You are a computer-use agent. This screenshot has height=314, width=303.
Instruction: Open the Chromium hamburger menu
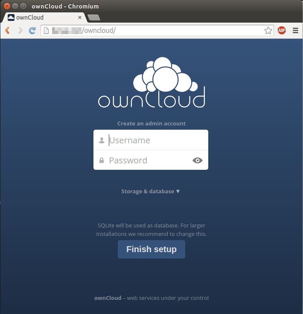295,31
